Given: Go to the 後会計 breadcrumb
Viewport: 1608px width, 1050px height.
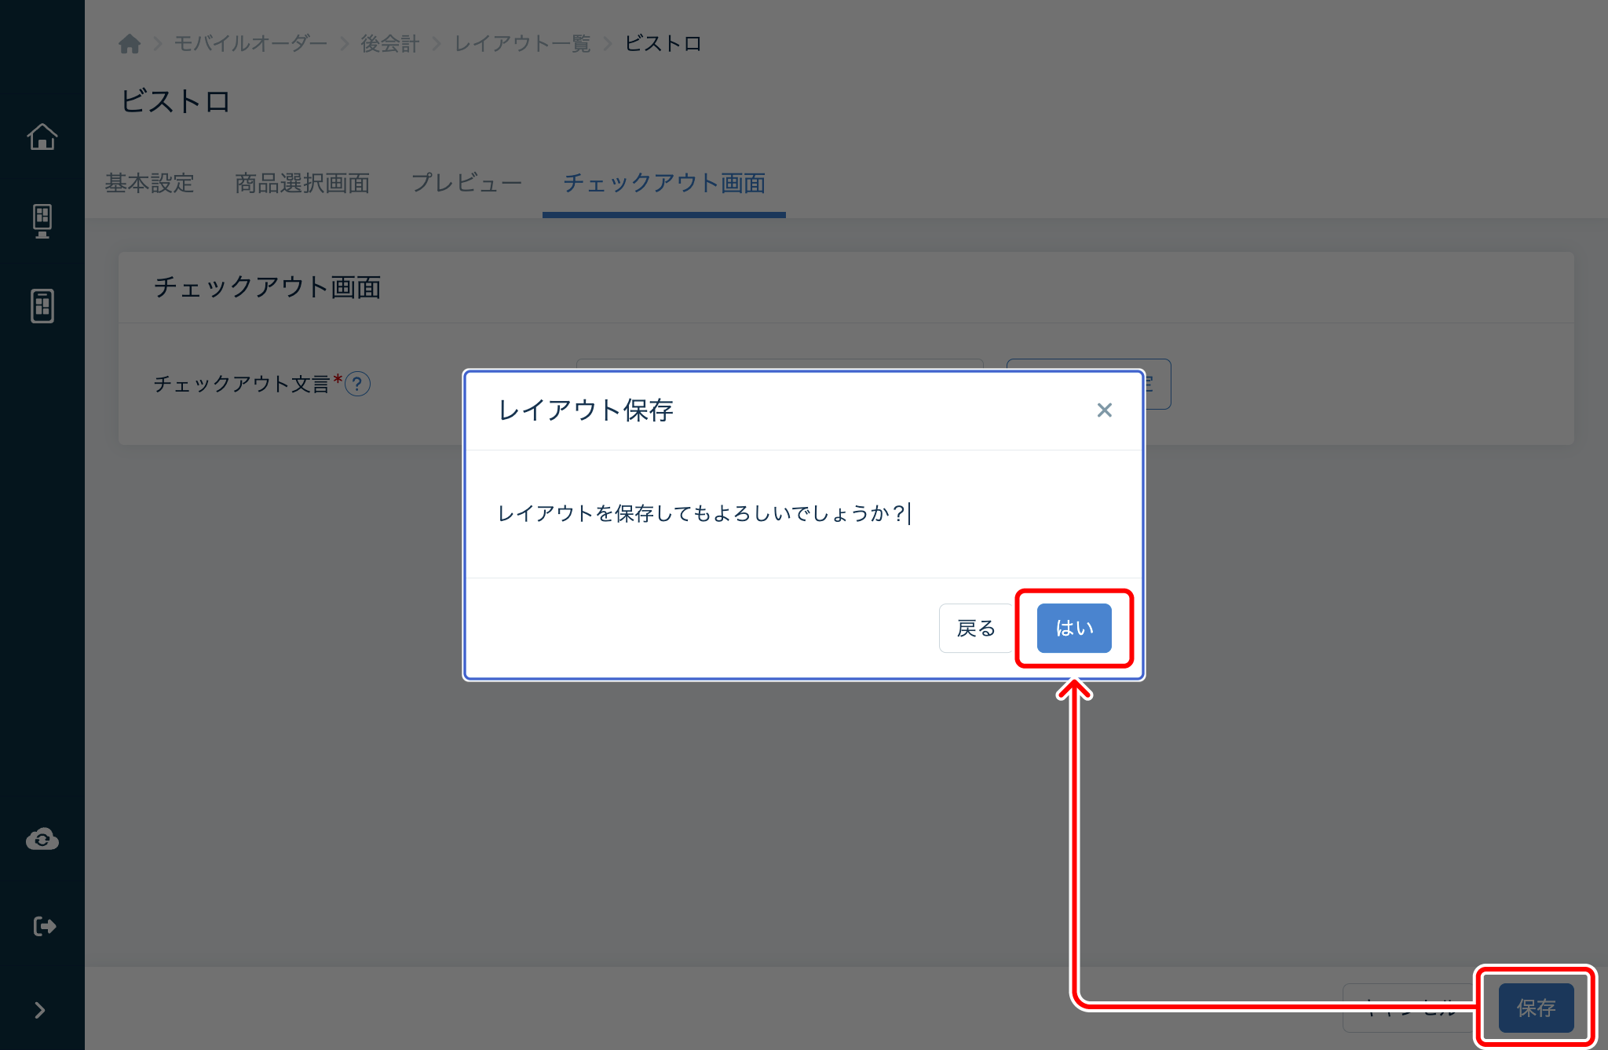Looking at the screenshot, I should 389,43.
